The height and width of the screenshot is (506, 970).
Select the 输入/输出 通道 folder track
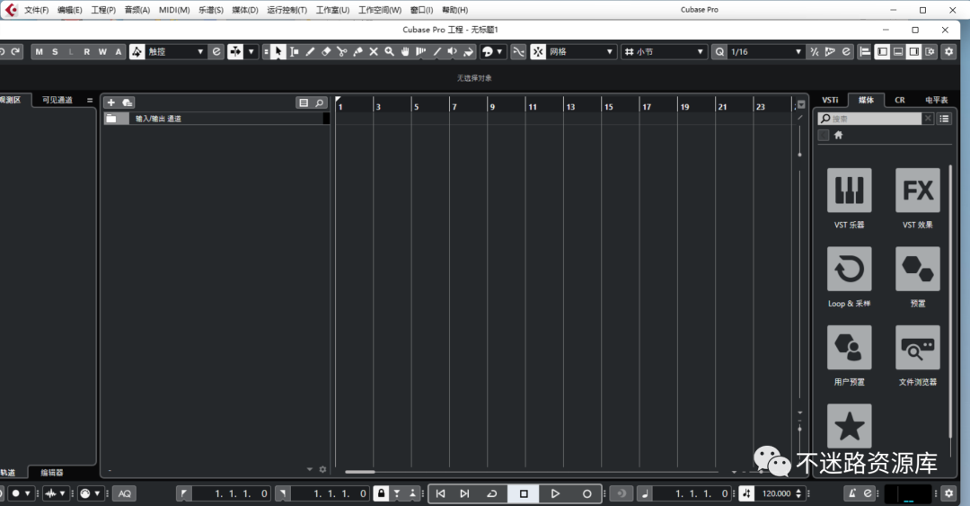click(x=216, y=119)
